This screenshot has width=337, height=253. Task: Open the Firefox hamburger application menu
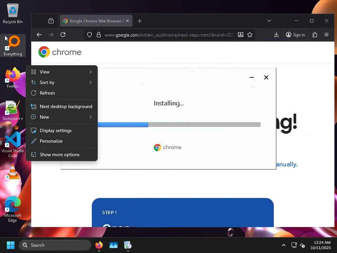[x=326, y=35]
